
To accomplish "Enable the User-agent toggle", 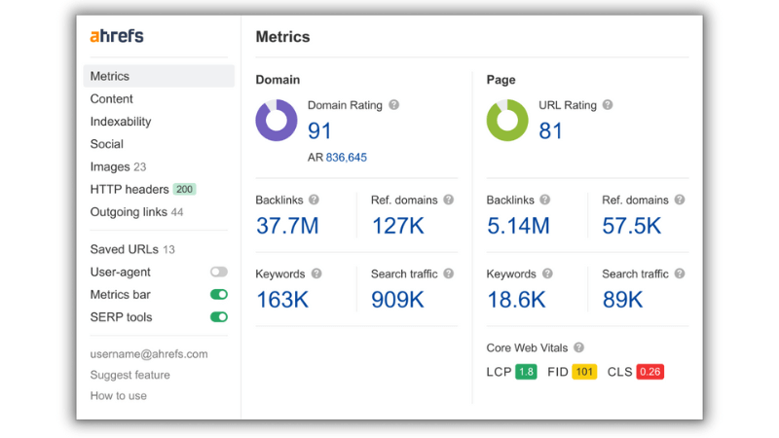I will coord(218,272).
